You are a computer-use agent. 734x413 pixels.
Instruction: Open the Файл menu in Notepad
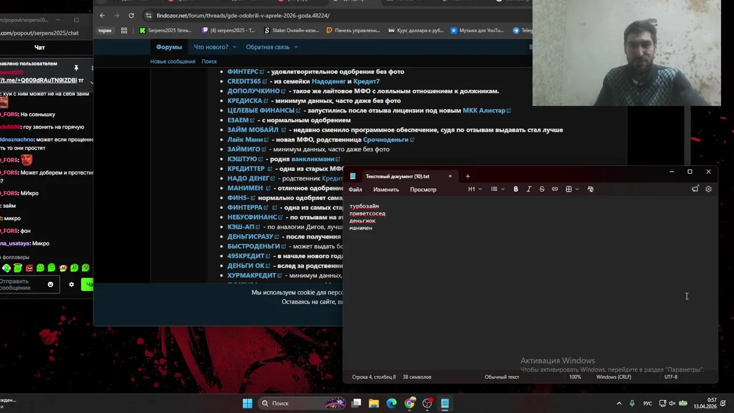[x=355, y=190]
